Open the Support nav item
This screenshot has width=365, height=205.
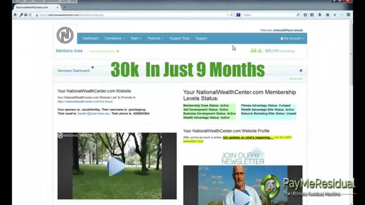point(201,38)
